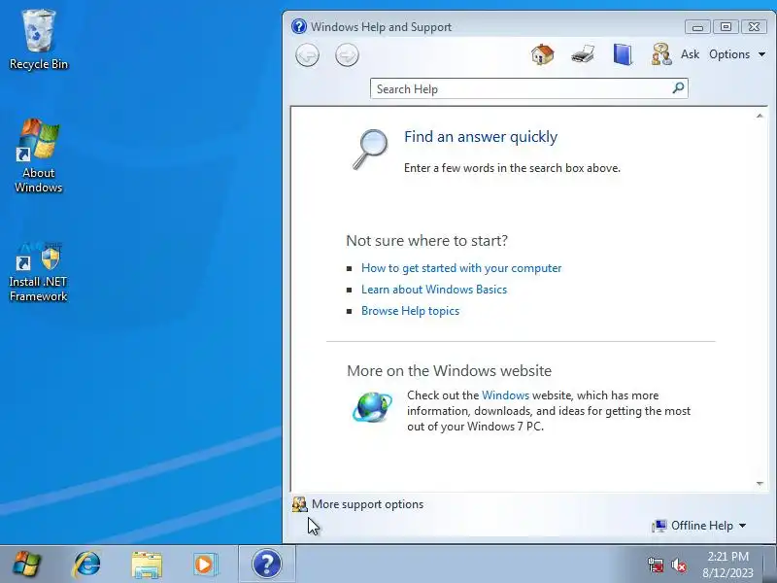Click the large magnifying glass graphic
Screen dimensions: 777x583
pos(370,150)
